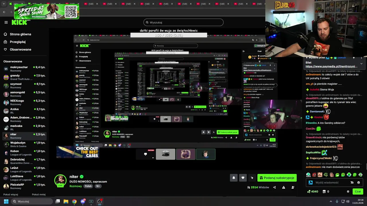Open grendy channel in sidebar
The width and height of the screenshot is (367, 206).
(x=24, y=77)
